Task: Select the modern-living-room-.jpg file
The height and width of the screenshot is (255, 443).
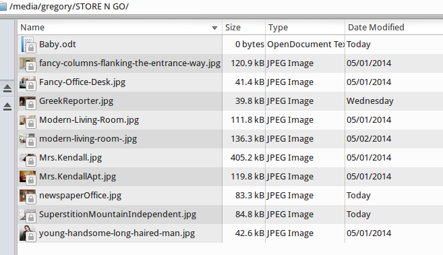Action: click(x=88, y=139)
